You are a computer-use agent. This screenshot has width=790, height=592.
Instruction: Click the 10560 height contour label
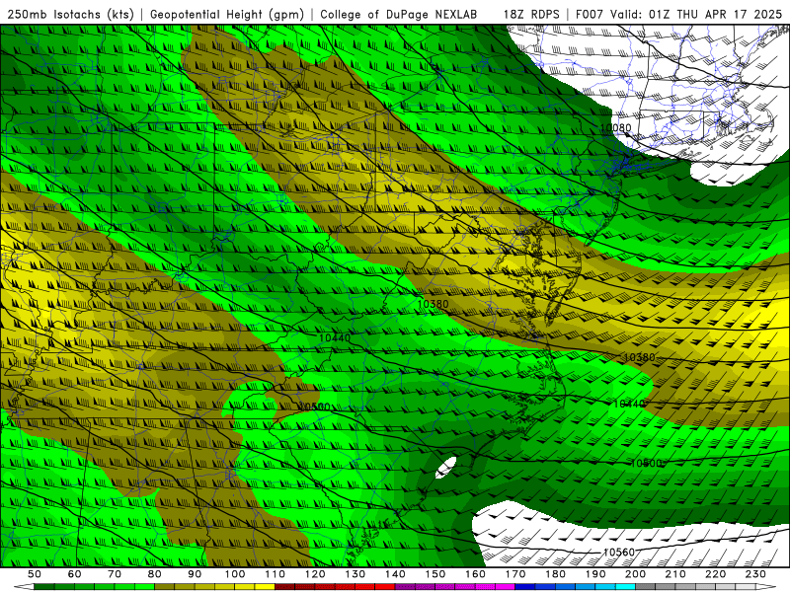[x=619, y=553]
